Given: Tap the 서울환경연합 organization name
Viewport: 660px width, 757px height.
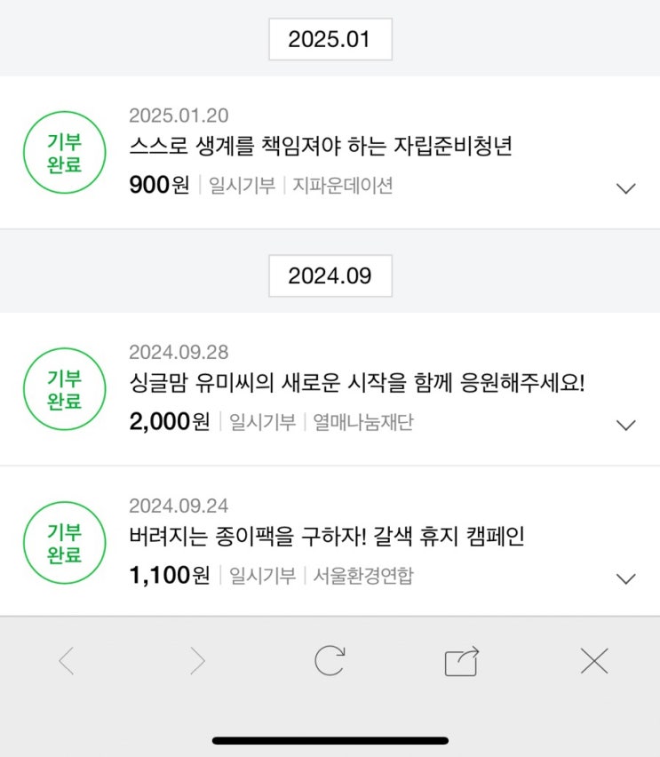Looking at the screenshot, I should tap(362, 576).
